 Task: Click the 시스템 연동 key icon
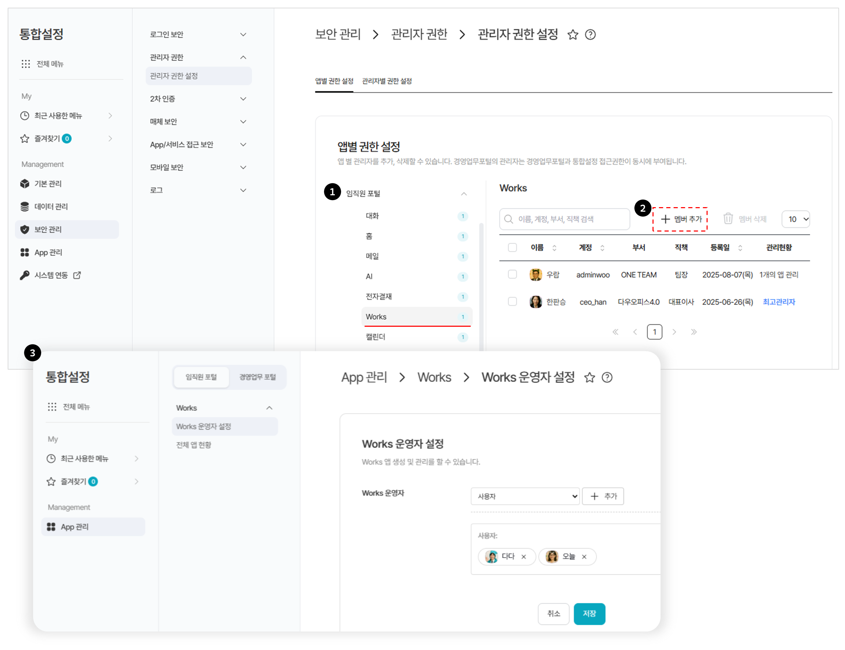click(25, 275)
